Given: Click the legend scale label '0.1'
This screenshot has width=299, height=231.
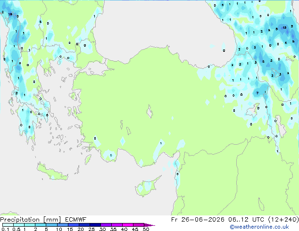Looking at the screenshot, I should [x=5, y=229].
